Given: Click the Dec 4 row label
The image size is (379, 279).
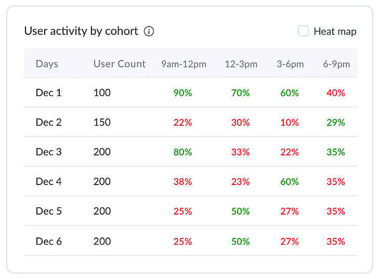Looking at the screenshot, I should tap(48, 182).
